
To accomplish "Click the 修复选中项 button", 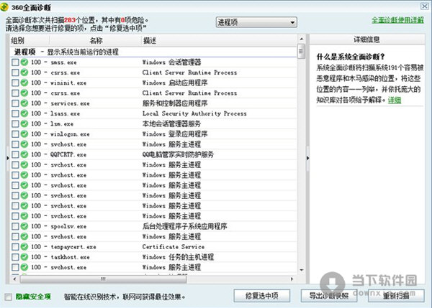I will [x=262, y=296].
